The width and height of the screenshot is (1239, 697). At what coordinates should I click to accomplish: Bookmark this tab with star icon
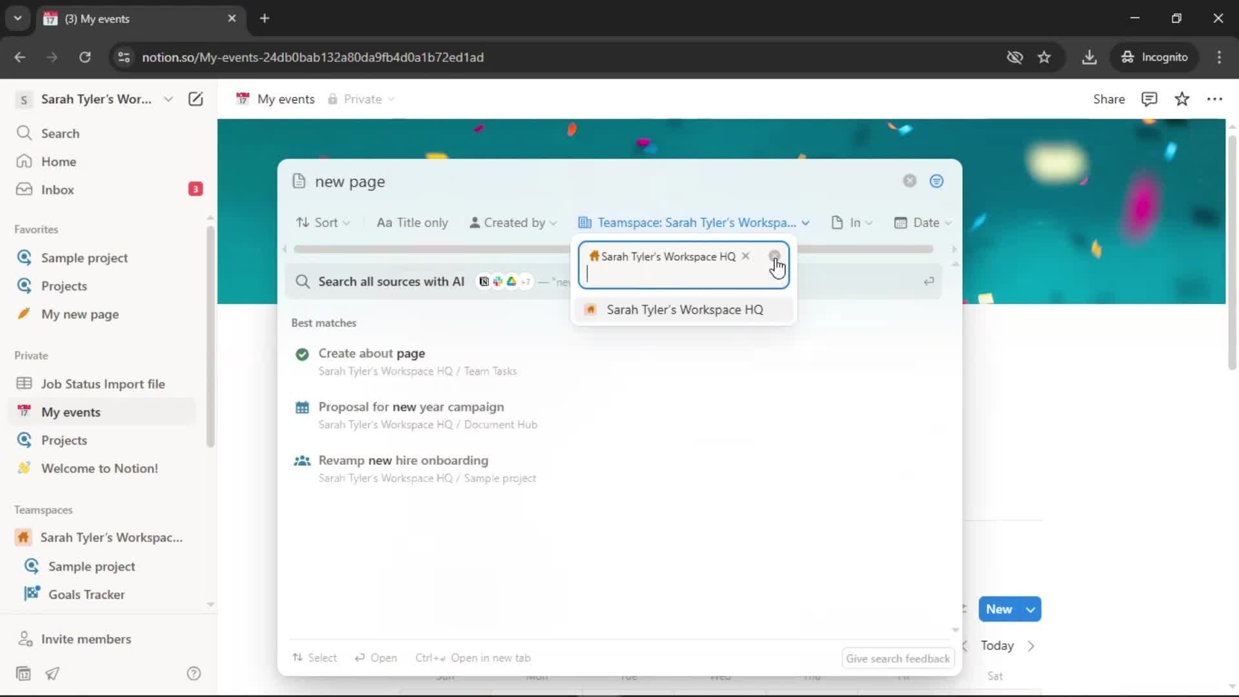[1044, 57]
